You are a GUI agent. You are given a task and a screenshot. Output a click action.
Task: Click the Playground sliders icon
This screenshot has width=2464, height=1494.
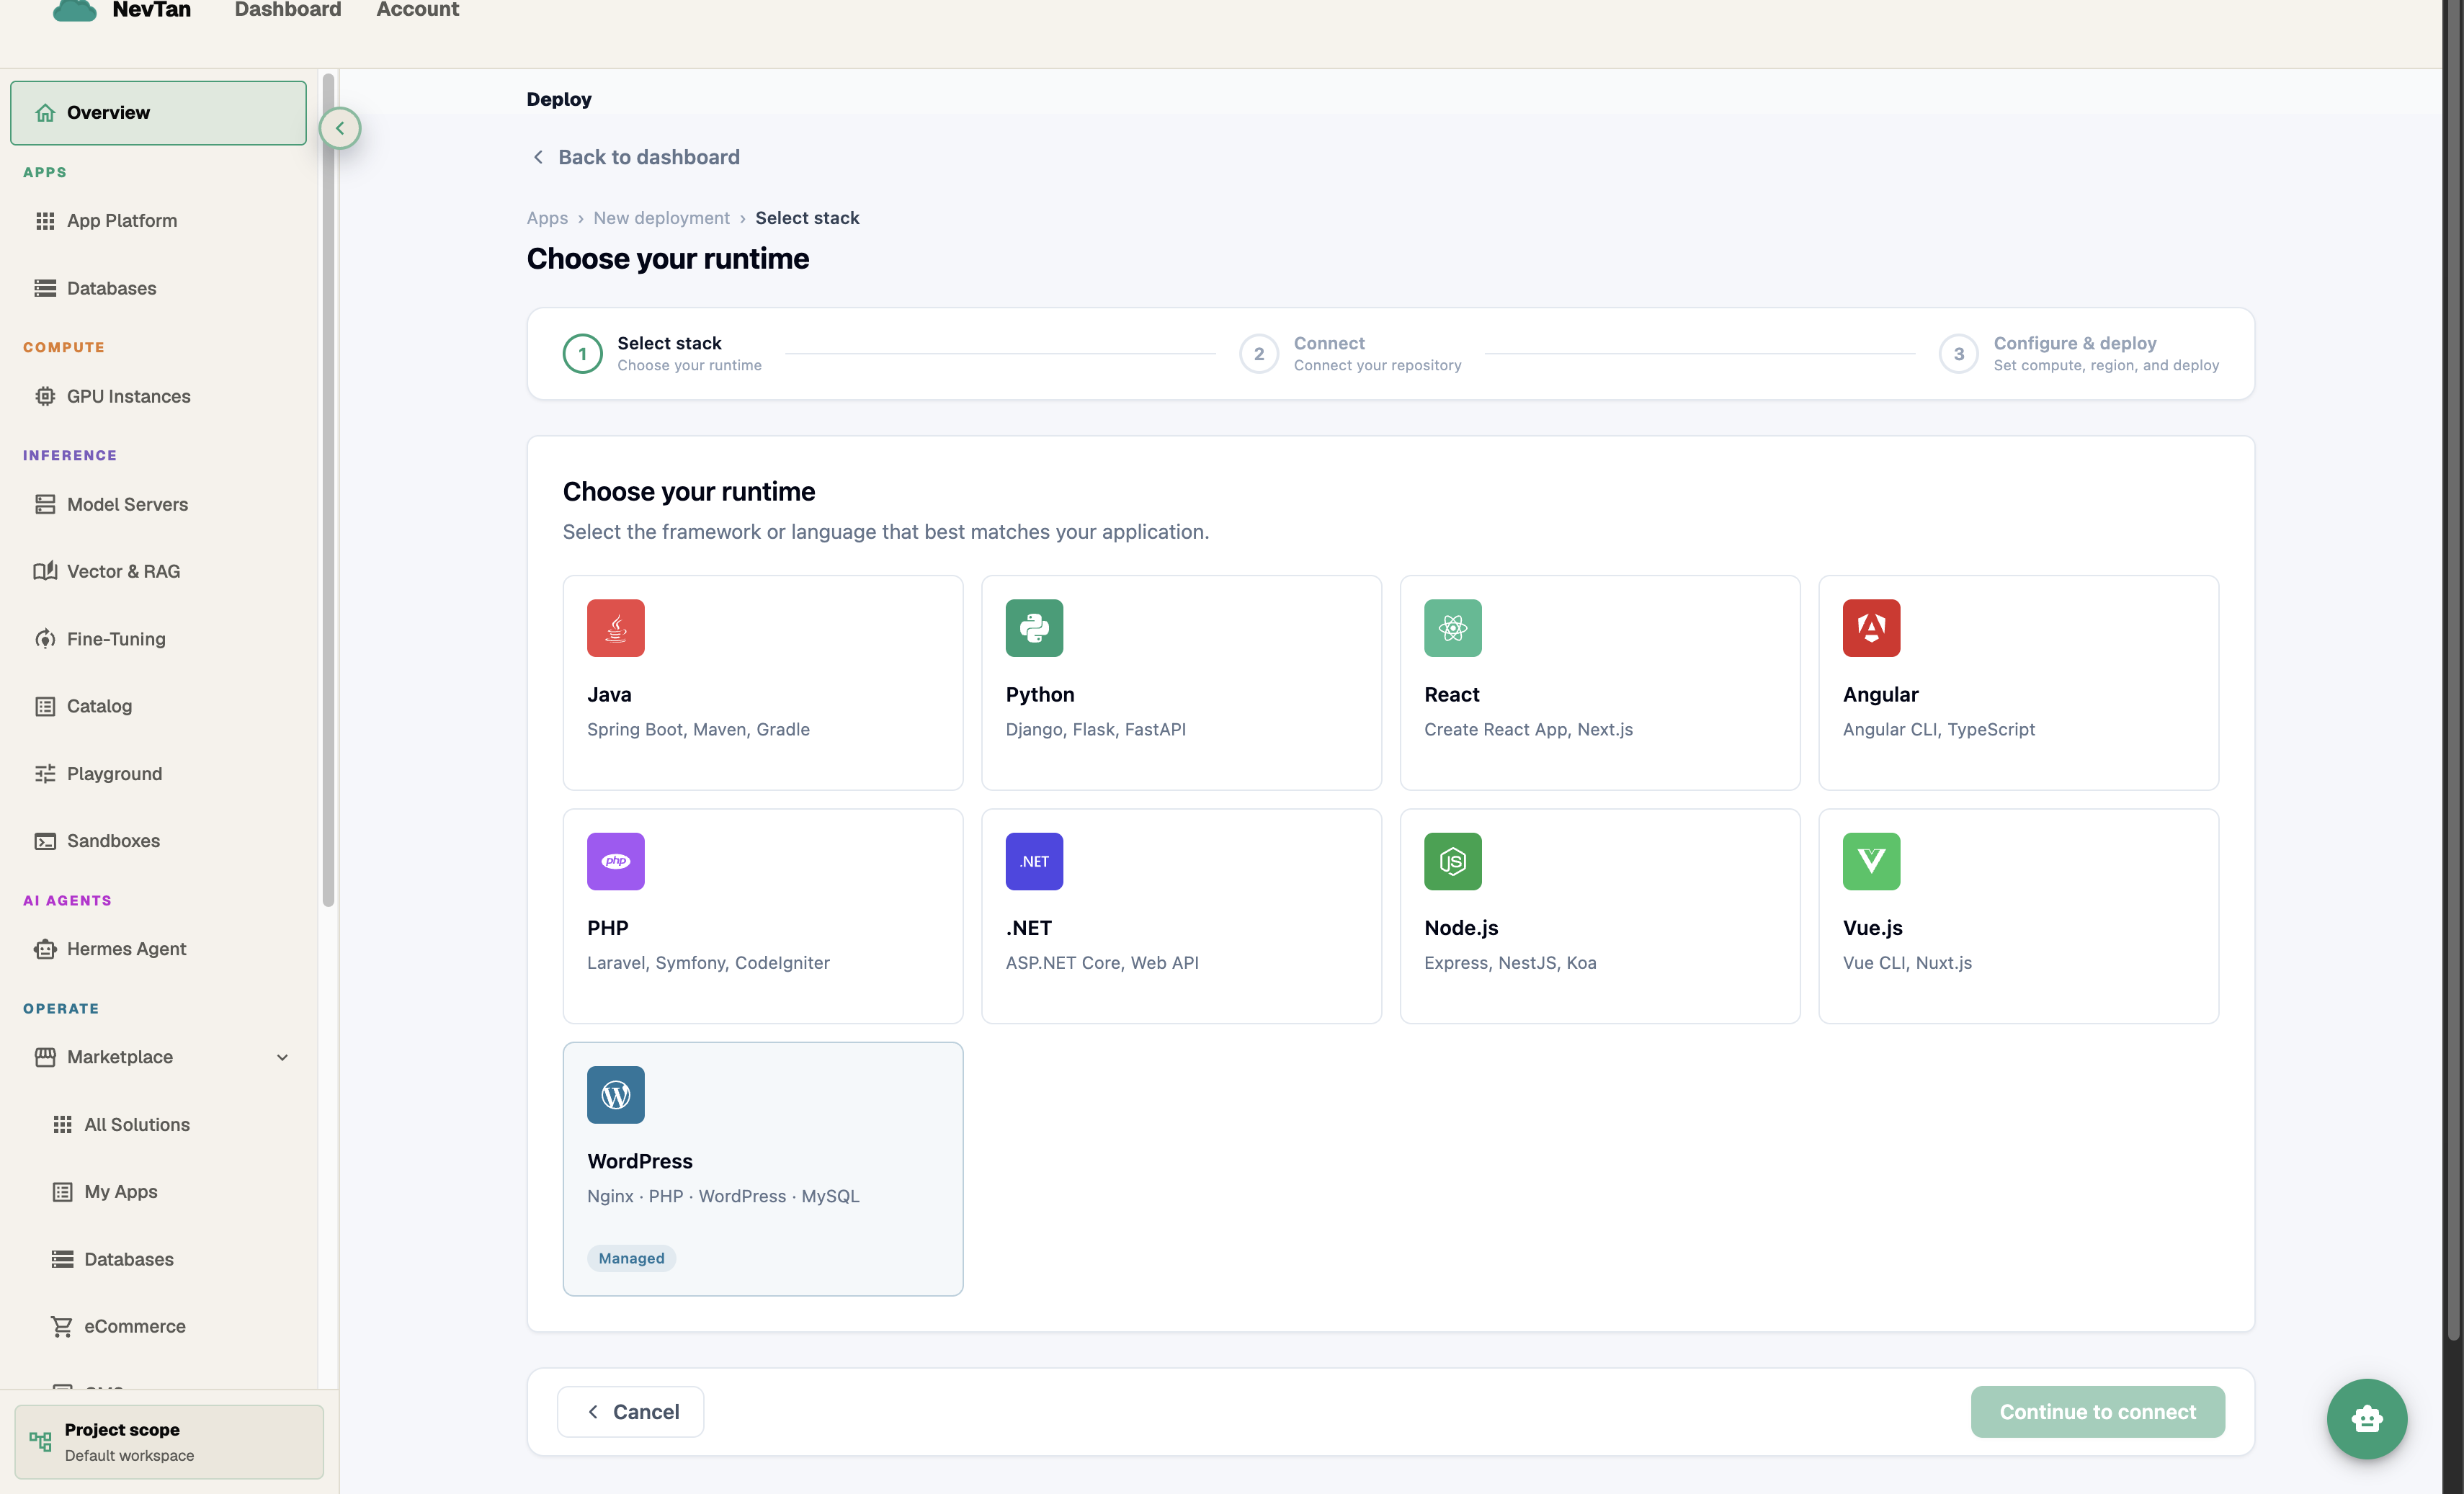point(45,774)
